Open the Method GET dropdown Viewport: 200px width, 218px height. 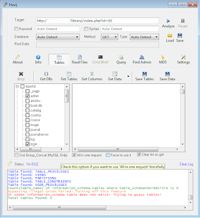110,37
